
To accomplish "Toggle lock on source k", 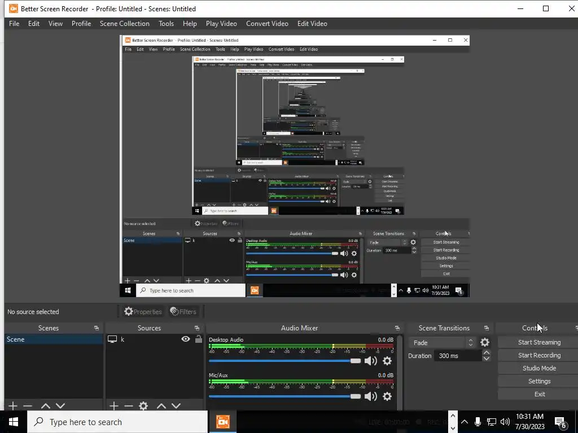I will tap(198, 339).
